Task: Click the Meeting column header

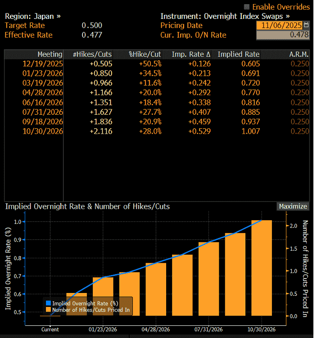Action: click(x=50, y=54)
